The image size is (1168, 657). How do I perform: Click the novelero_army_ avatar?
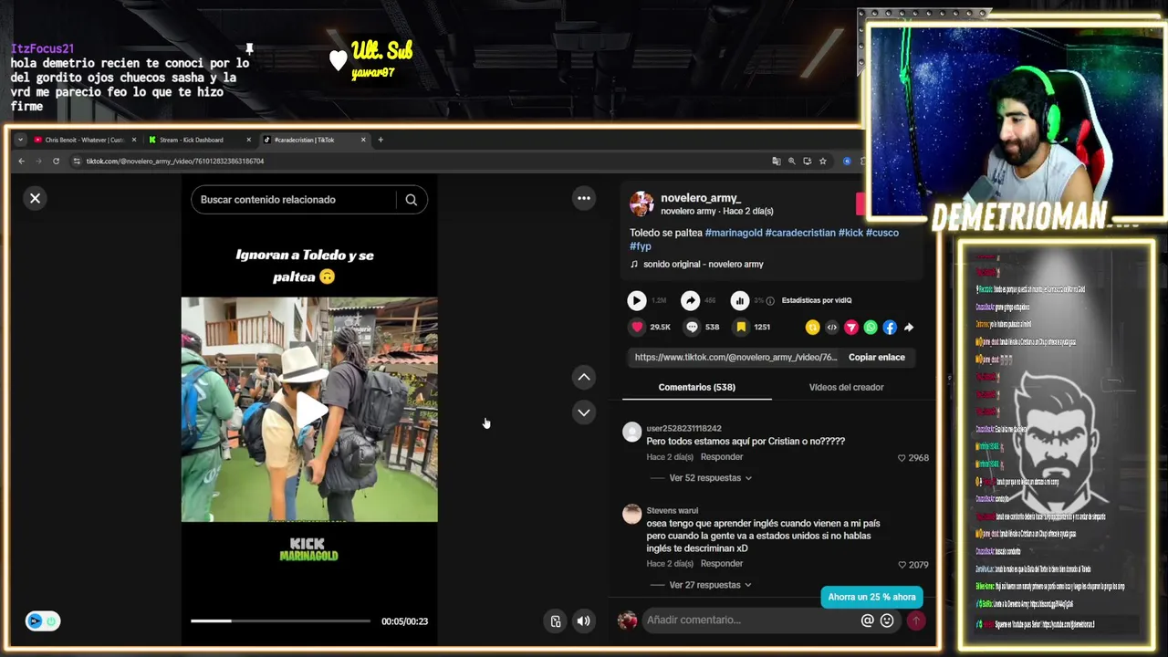pyautogui.click(x=641, y=203)
